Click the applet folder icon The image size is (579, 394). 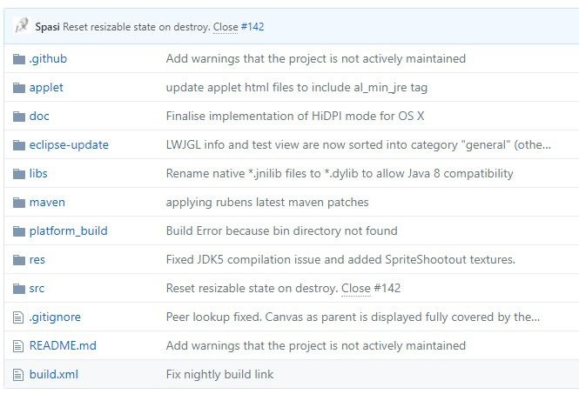pyautogui.click(x=19, y=88)
